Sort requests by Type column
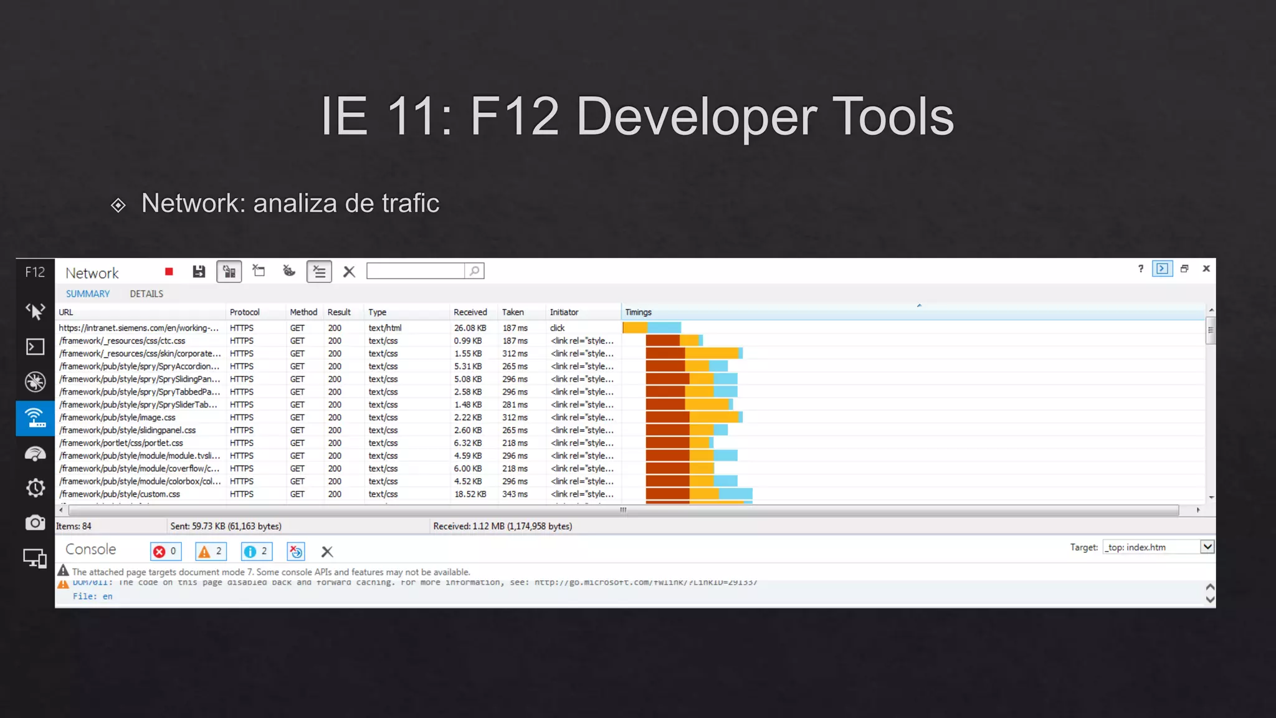The image size is (1276, 718). pos(406,312)
